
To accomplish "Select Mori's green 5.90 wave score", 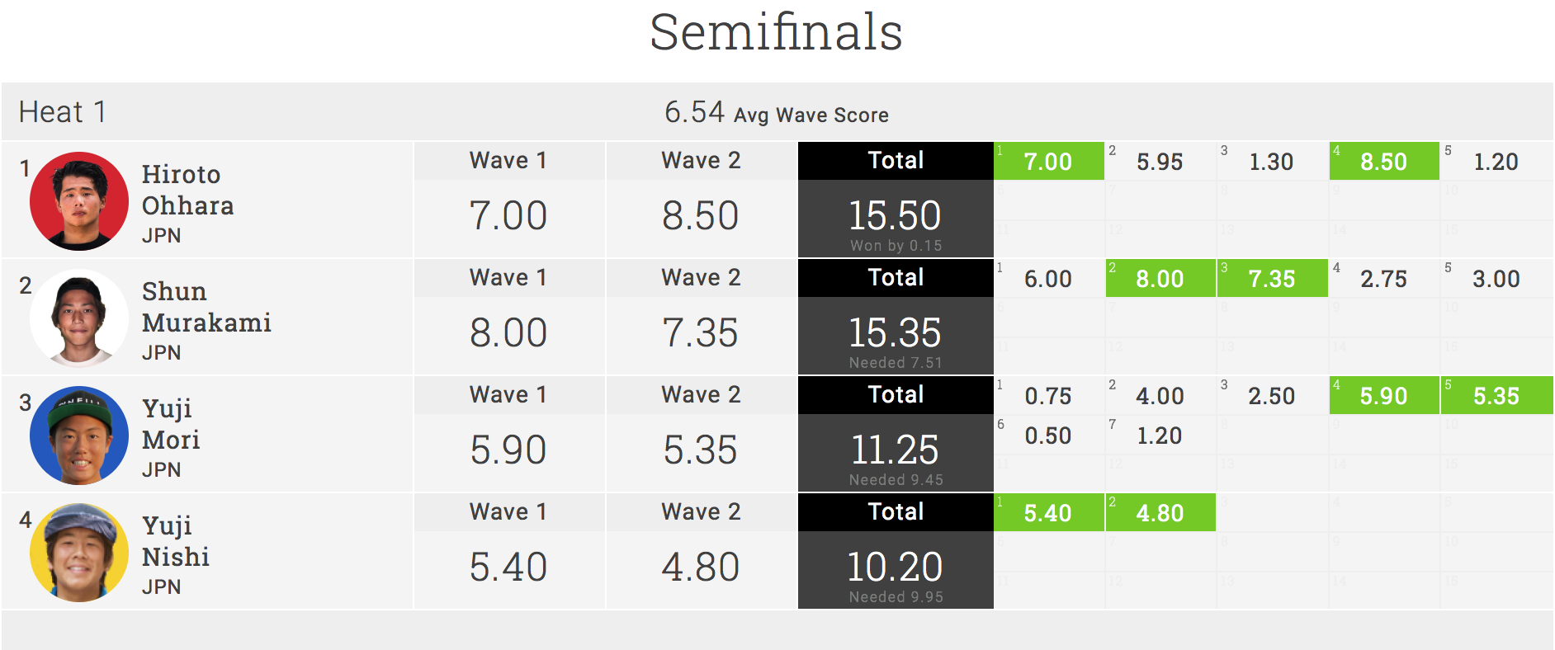I will point(1383,396).
